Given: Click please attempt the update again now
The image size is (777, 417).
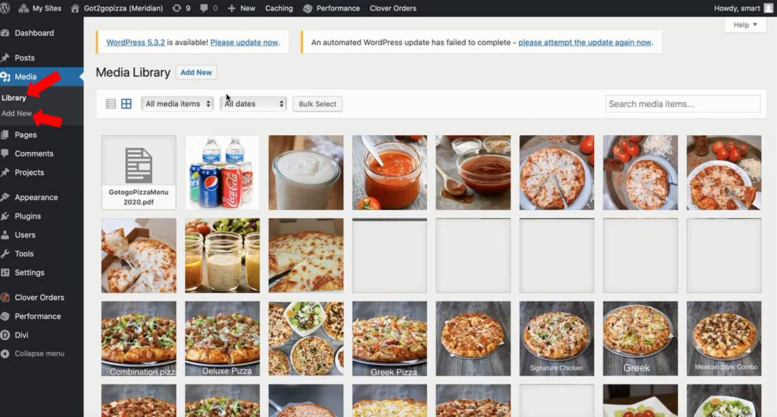Looking at the screenshot, I should [x=585, y=42].
